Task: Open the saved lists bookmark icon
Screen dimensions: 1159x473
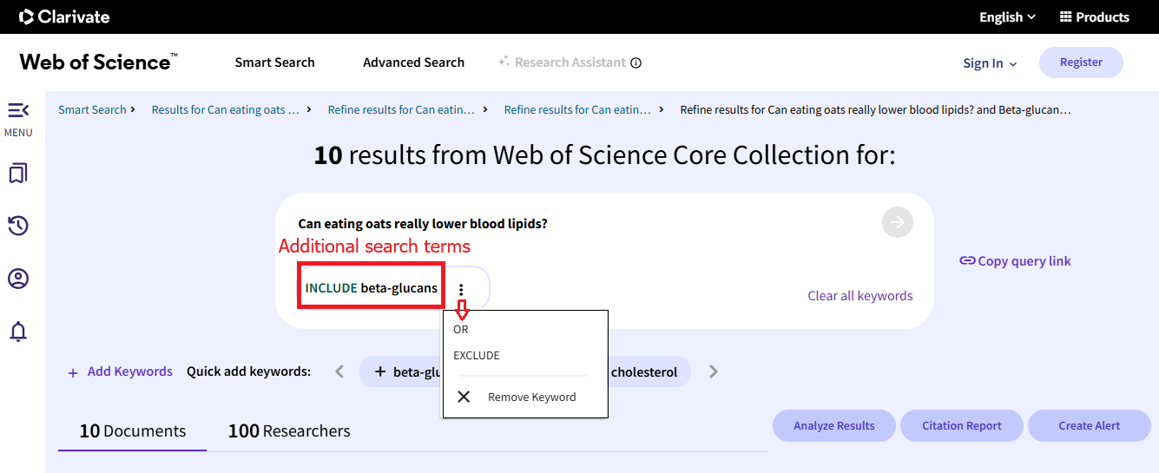Action: (18, 174)
